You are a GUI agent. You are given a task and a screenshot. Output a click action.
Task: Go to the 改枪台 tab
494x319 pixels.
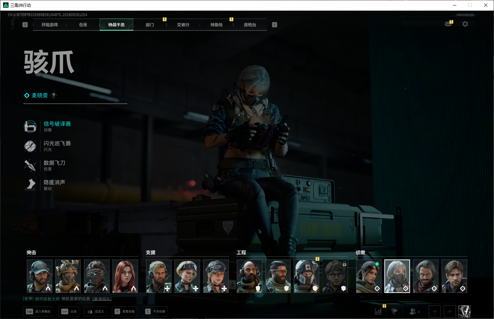click(250, 25)
